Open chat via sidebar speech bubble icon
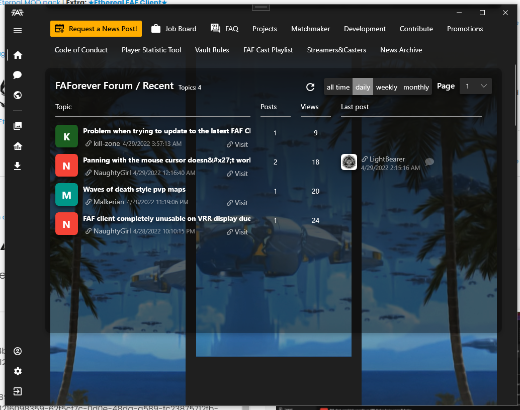This screenshot has width=520, height=410. coord(18,75)
